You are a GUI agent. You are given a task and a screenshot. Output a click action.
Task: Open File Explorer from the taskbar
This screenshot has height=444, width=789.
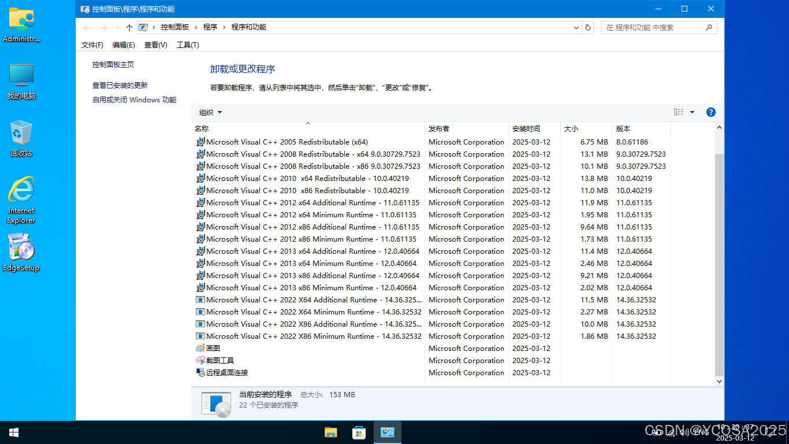point(331,432)
